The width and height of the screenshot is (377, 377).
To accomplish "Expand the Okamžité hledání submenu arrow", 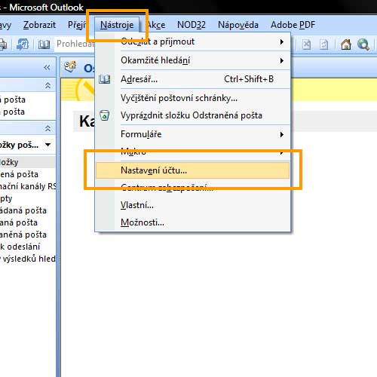I will (282, 60).
